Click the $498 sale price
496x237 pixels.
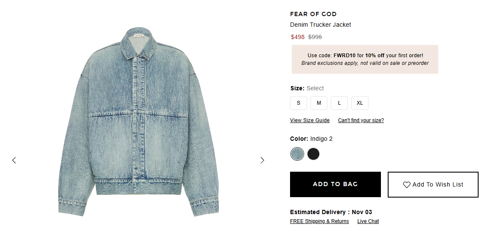point(298,37)
